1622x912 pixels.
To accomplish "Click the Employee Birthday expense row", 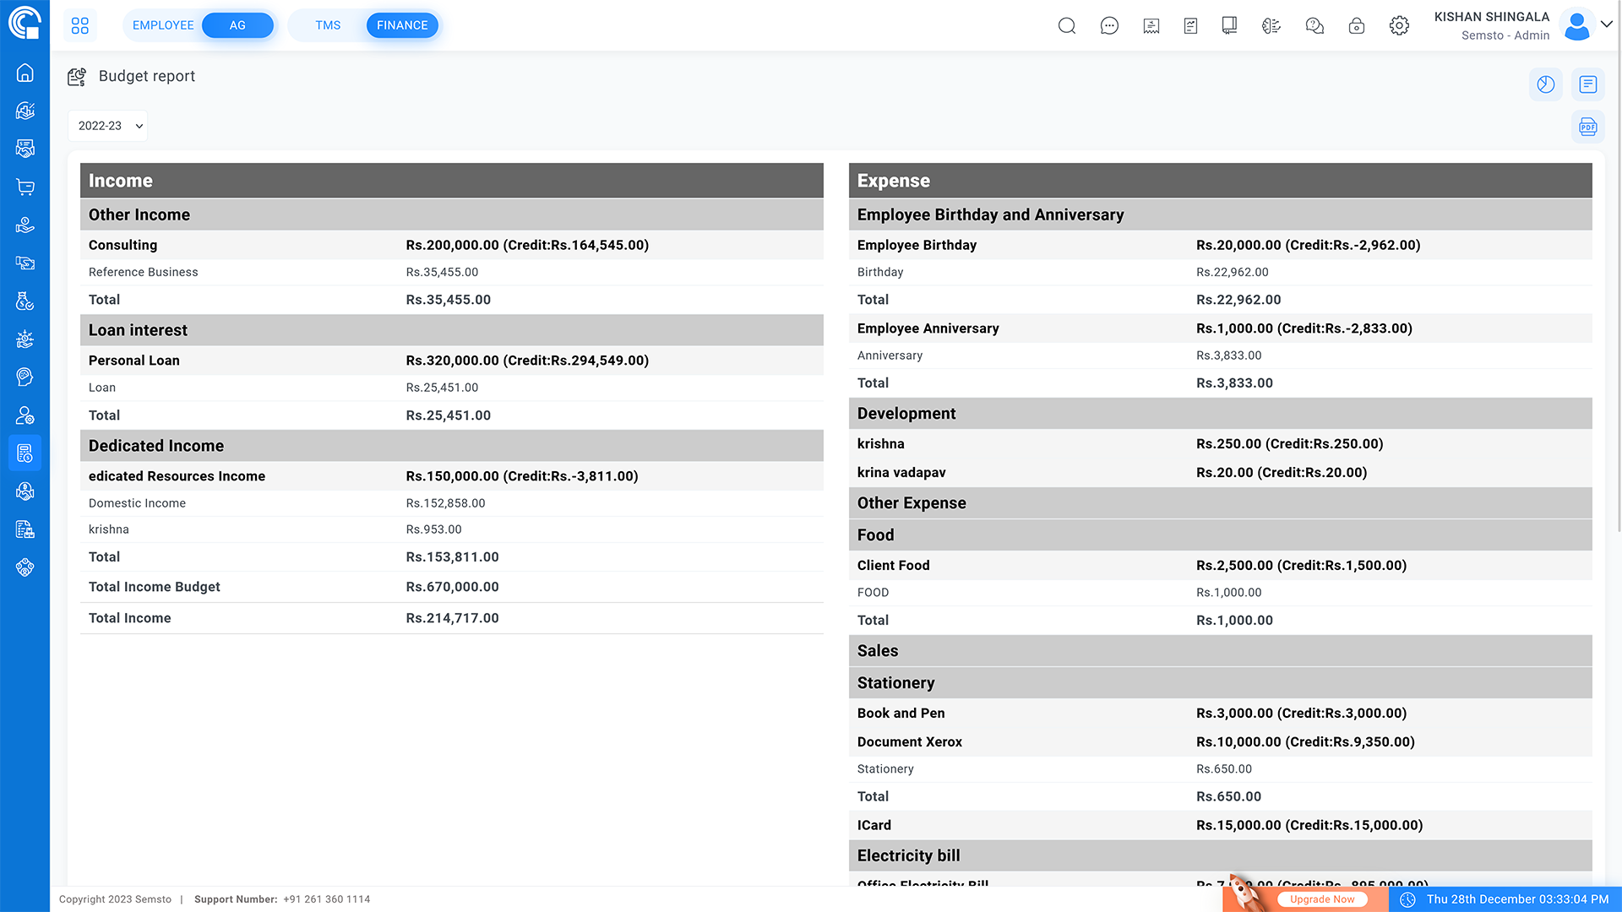I will (x=1221, y=245).
